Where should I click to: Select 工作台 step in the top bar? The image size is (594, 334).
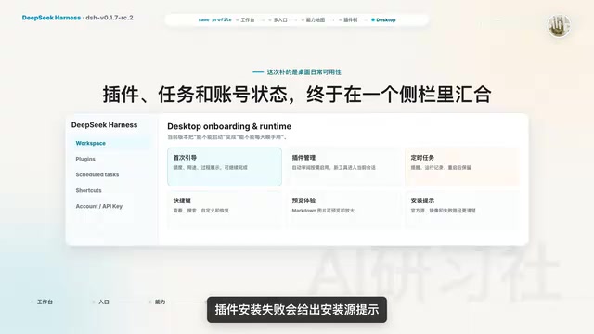tap(245, 20)
